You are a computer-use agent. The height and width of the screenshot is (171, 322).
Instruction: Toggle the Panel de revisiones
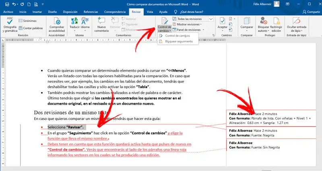tap(186, 30)
